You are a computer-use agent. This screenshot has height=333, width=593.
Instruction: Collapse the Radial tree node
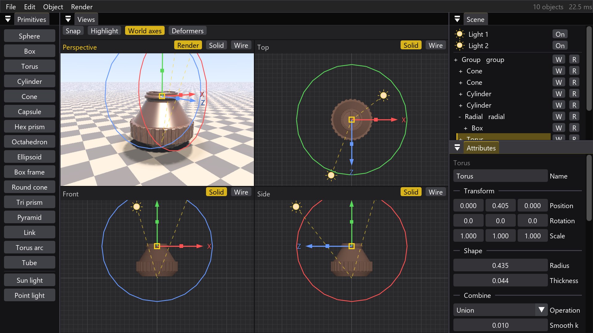pos(460,117)
